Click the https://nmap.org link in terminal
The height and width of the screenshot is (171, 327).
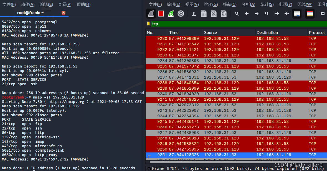(x=66, y=102)
